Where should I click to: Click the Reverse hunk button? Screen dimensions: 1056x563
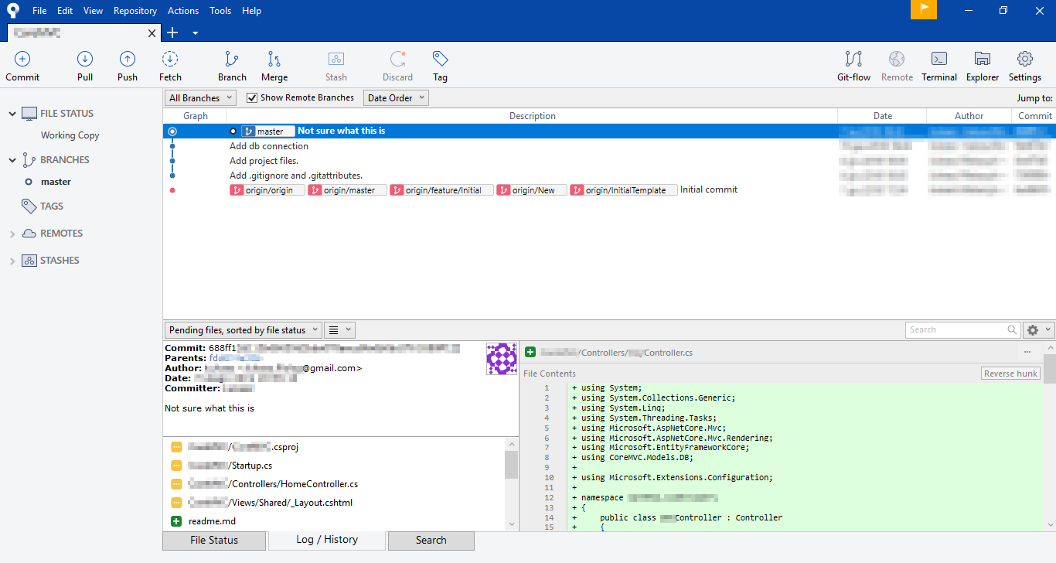coord(1010,374)
